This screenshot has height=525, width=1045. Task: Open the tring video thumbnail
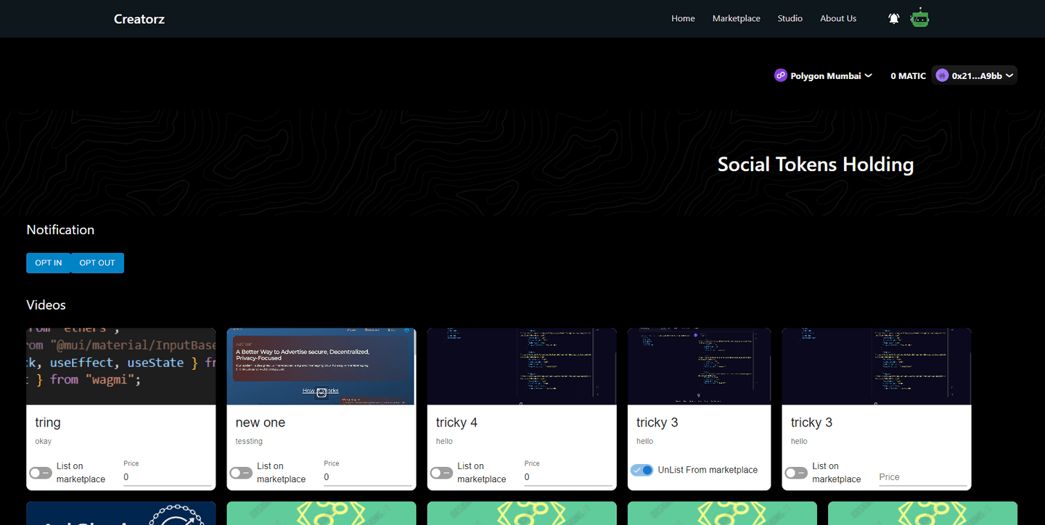coord(121,366)
